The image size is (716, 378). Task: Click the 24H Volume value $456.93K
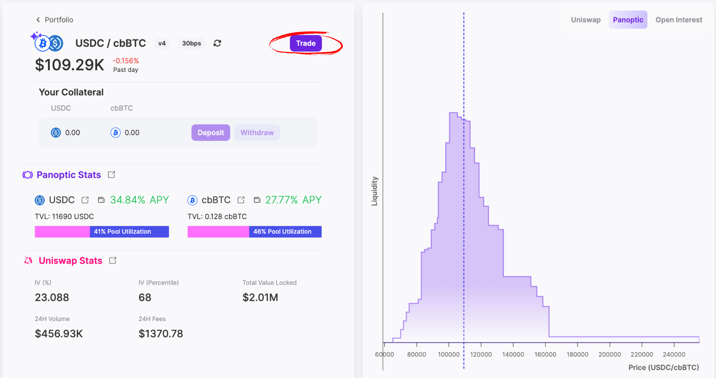[59, 334]
